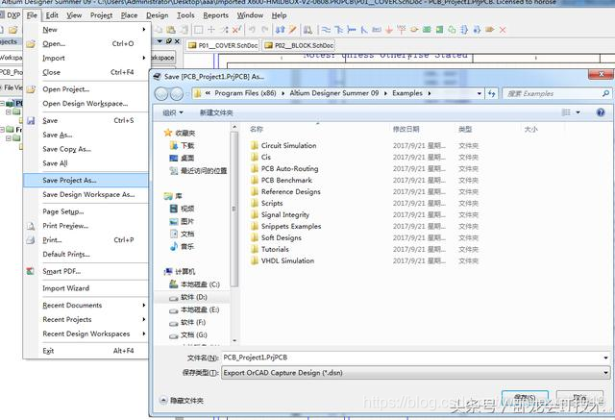The width and height of the screenshot is (615, 420).
Task: Click the refresh button beside the path bar
Action: [x=491, y=93]
